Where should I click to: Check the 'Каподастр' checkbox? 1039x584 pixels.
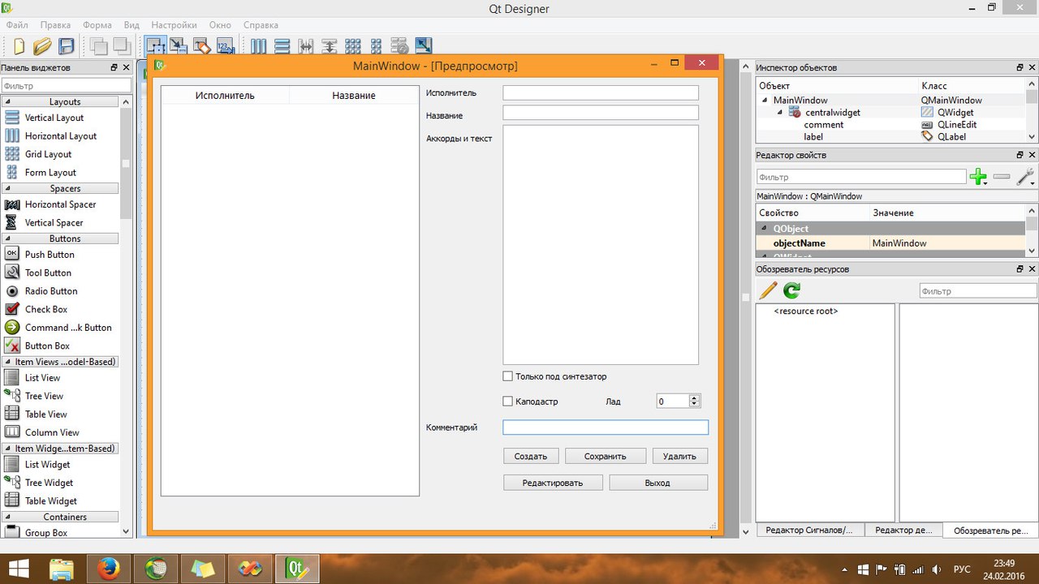(x=508, y=401)
